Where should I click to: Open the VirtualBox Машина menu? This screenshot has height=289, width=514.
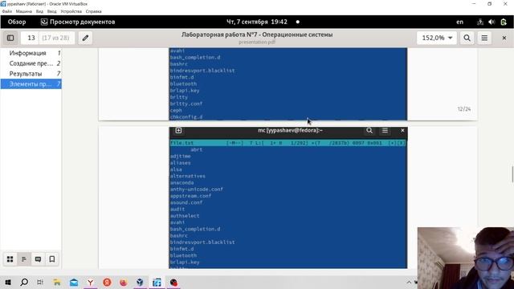click(x=24, y=11)
